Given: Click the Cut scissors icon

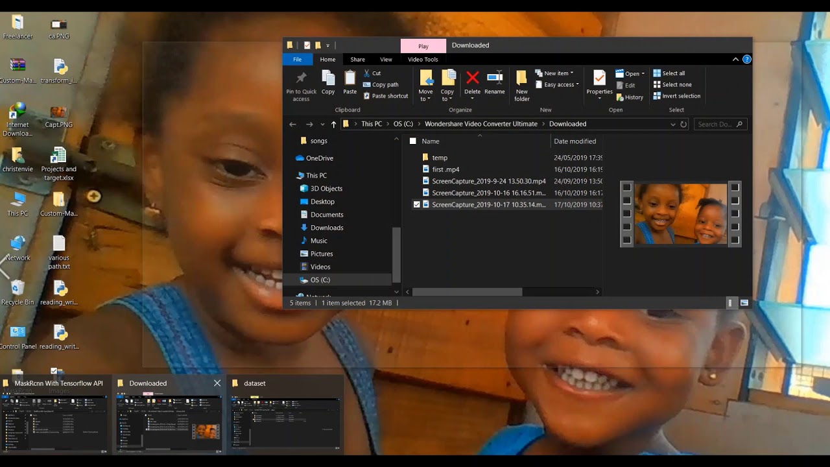Looking at the screenshot, I should click(x=367, y=73).
